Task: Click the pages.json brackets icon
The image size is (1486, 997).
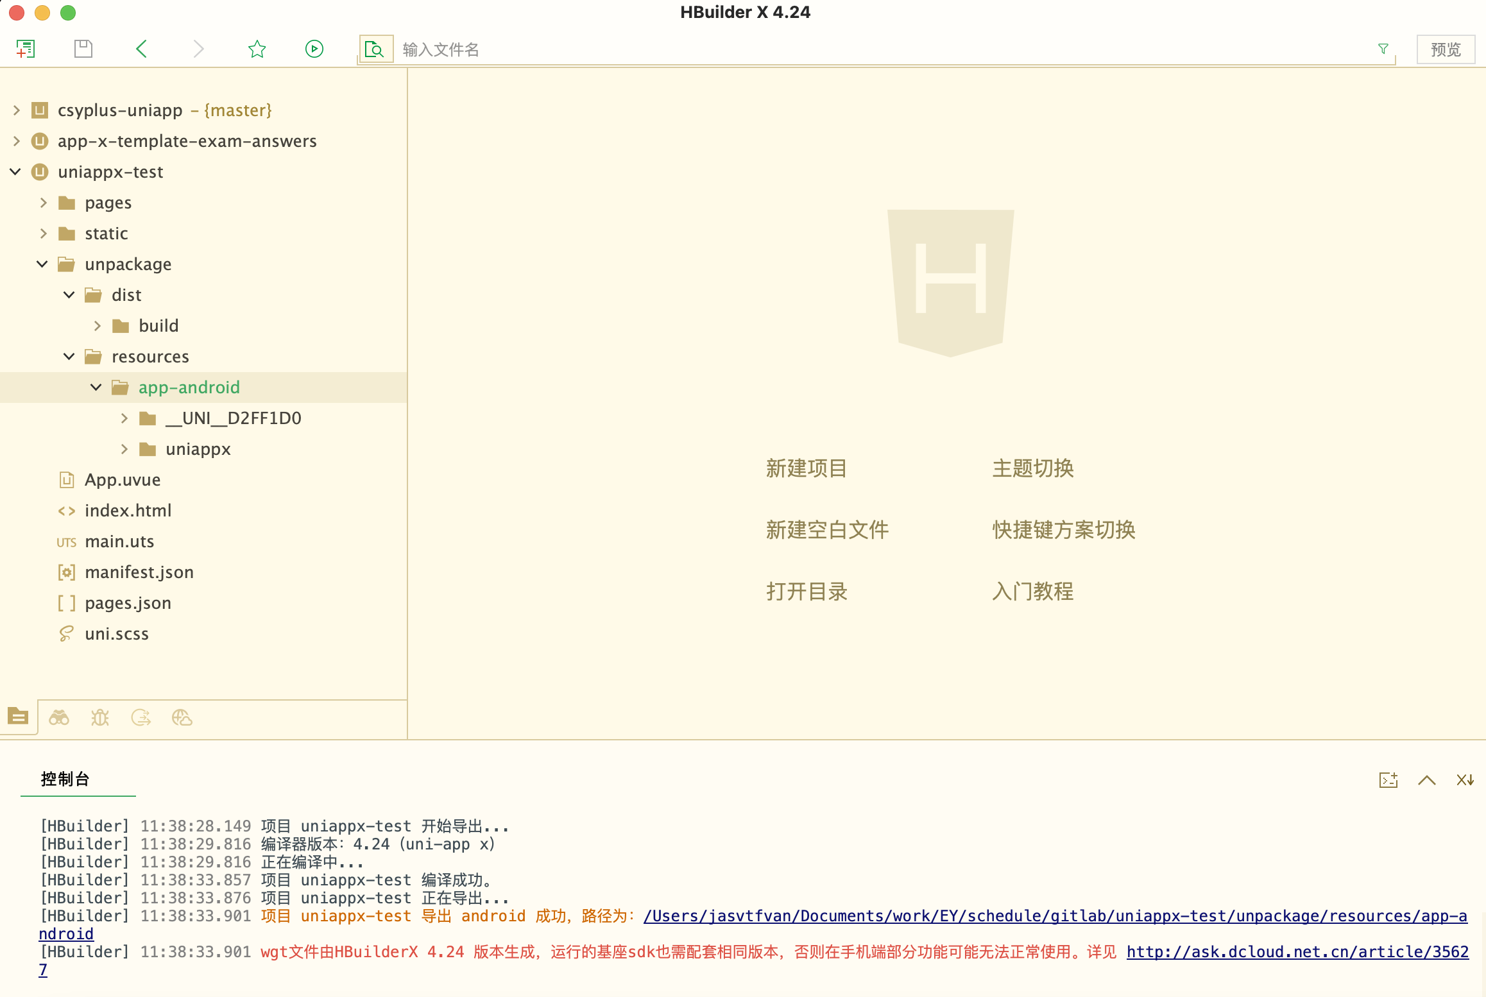Action: click(67, 603)
